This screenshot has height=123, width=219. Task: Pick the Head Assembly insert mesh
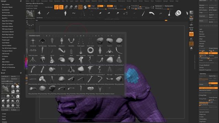100,90
